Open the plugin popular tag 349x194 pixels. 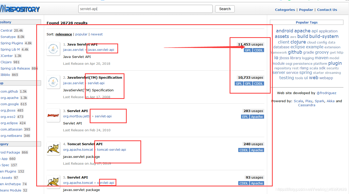coord(335,63)
